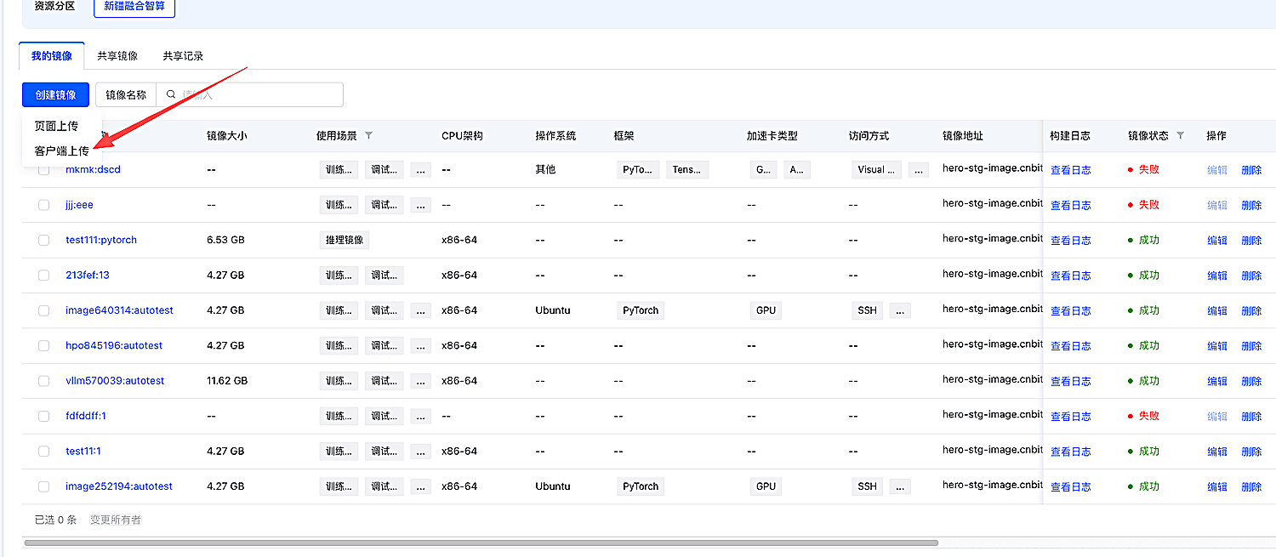This screenshot has height=557, width=1276.
Task: Click the horizontal table scrollbar
Action: click(481, 543)
